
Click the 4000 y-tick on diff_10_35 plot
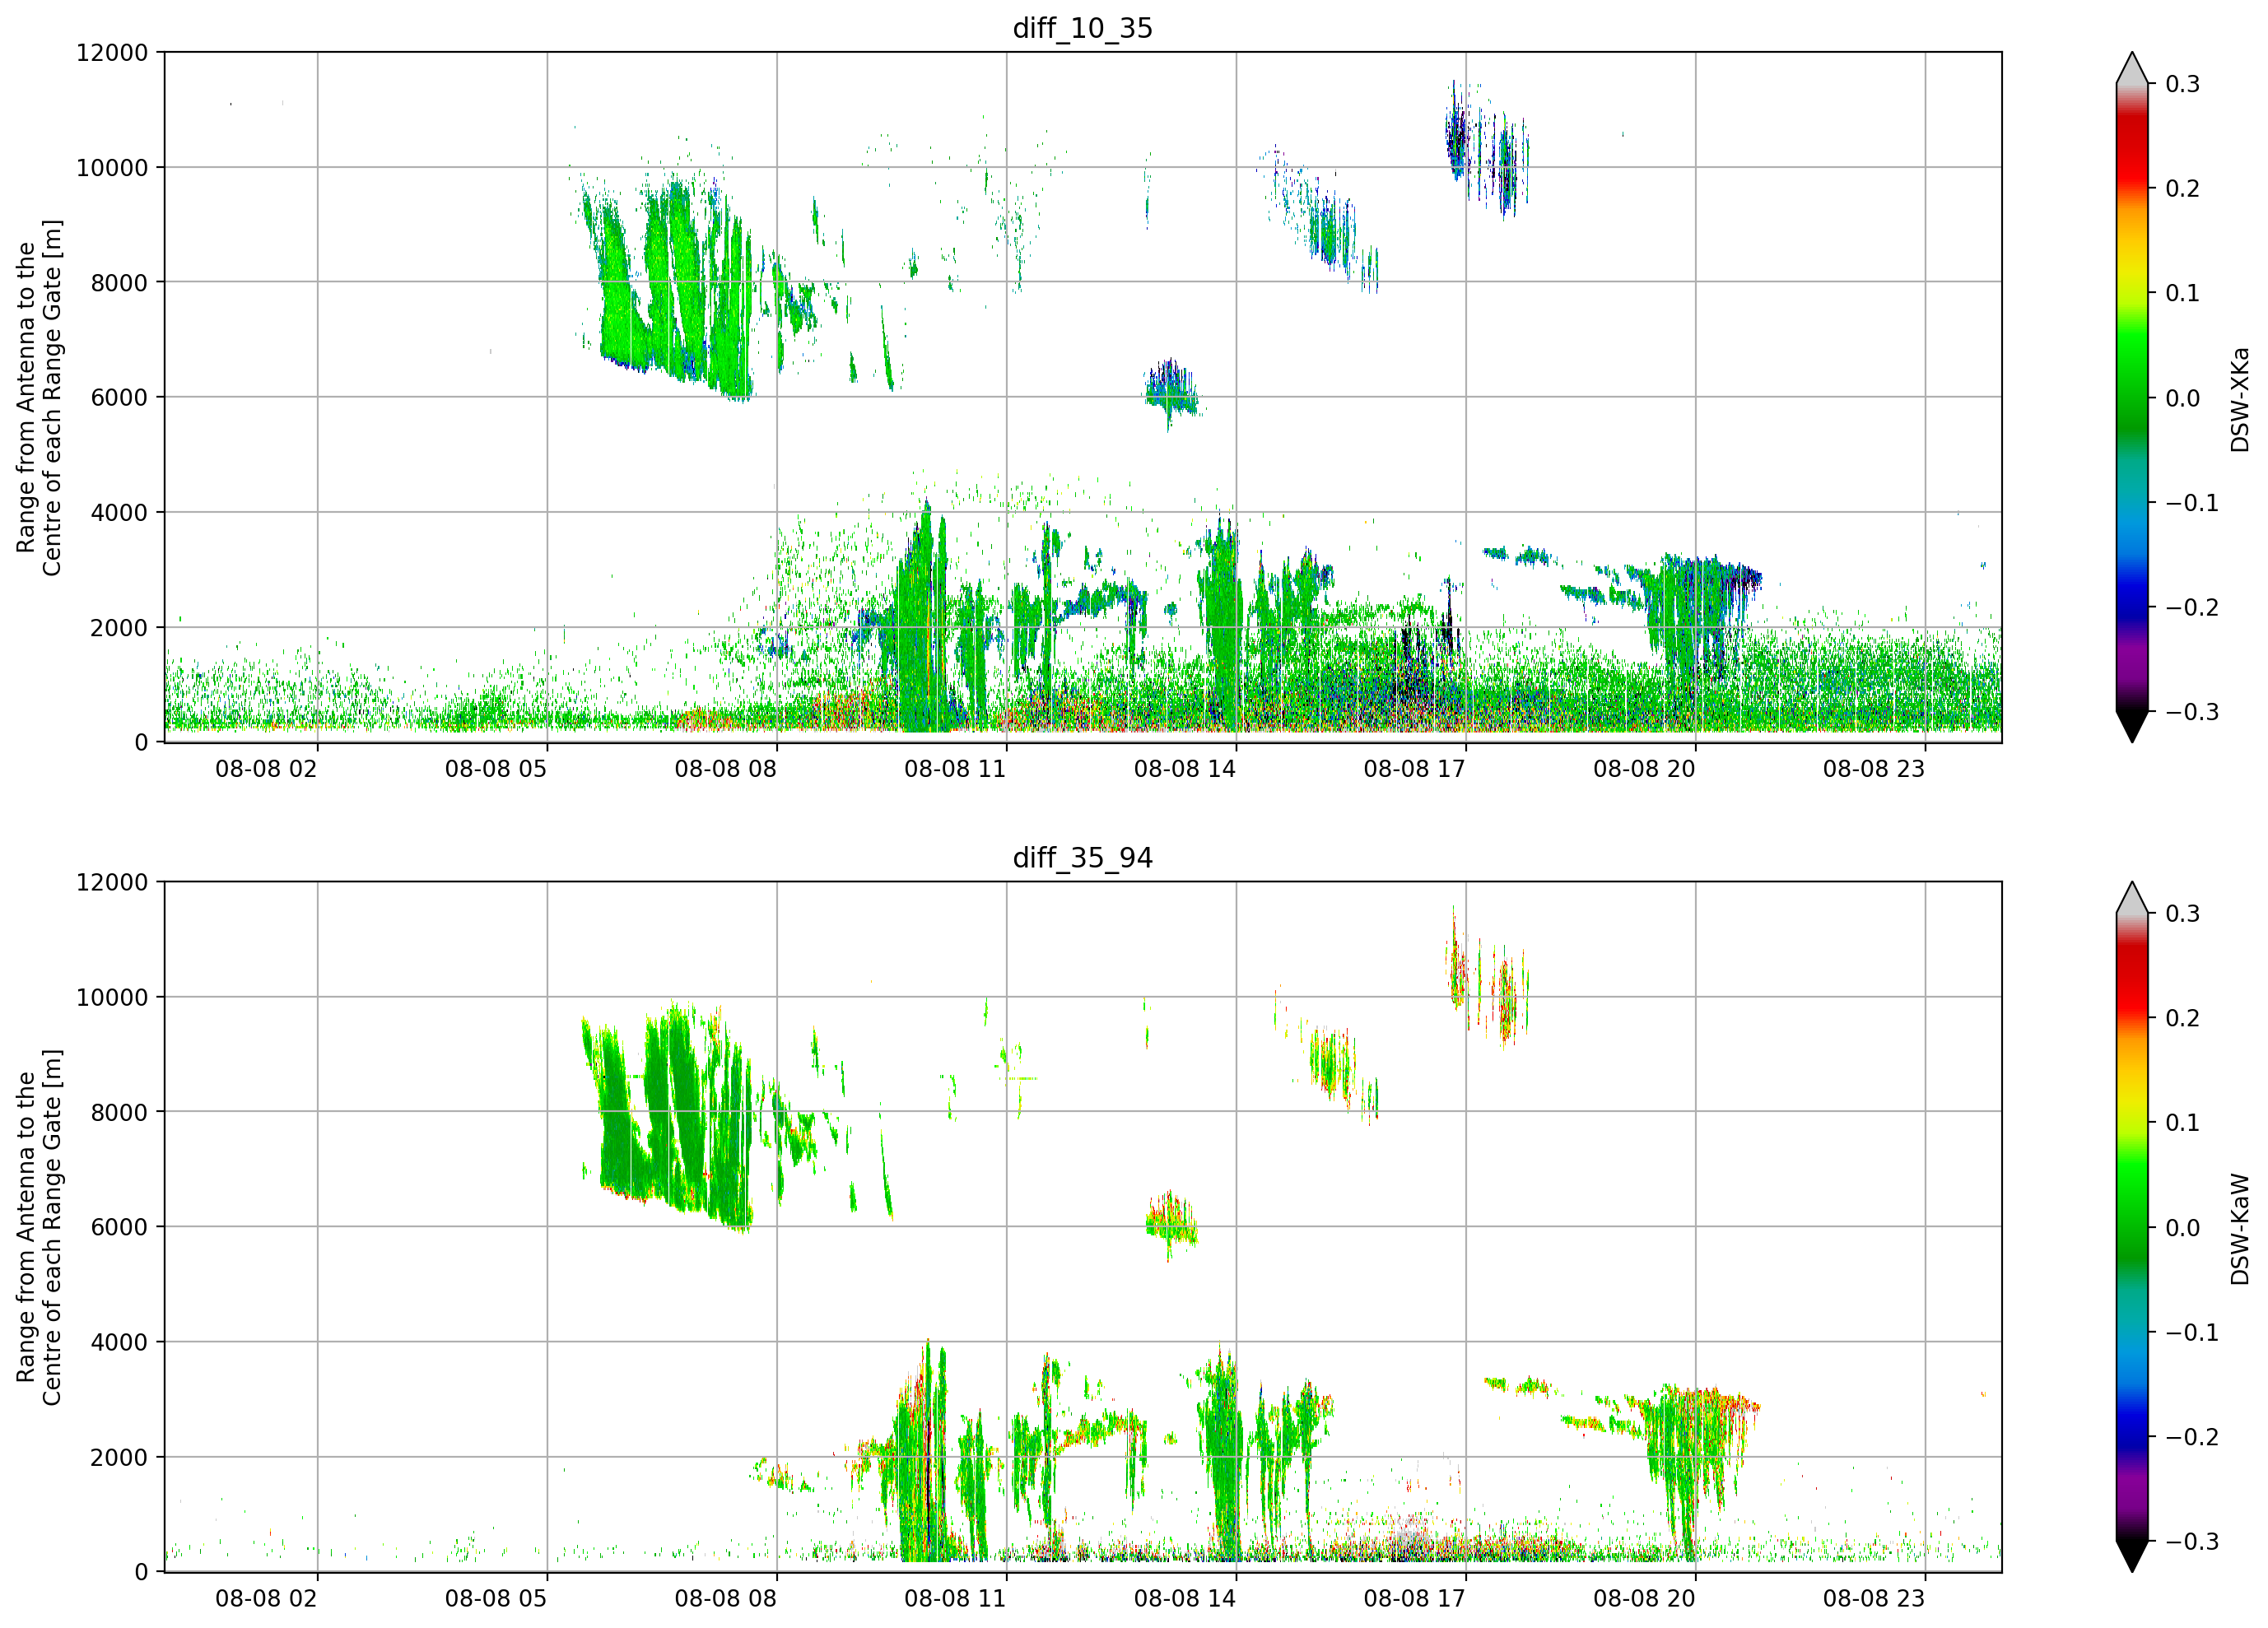point(119,512)
